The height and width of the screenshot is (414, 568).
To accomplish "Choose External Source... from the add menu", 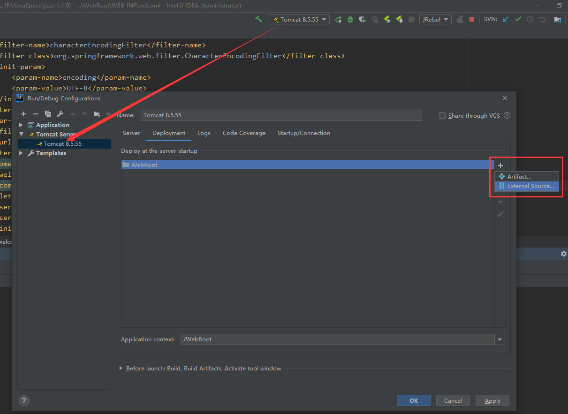I will point(527,186).
